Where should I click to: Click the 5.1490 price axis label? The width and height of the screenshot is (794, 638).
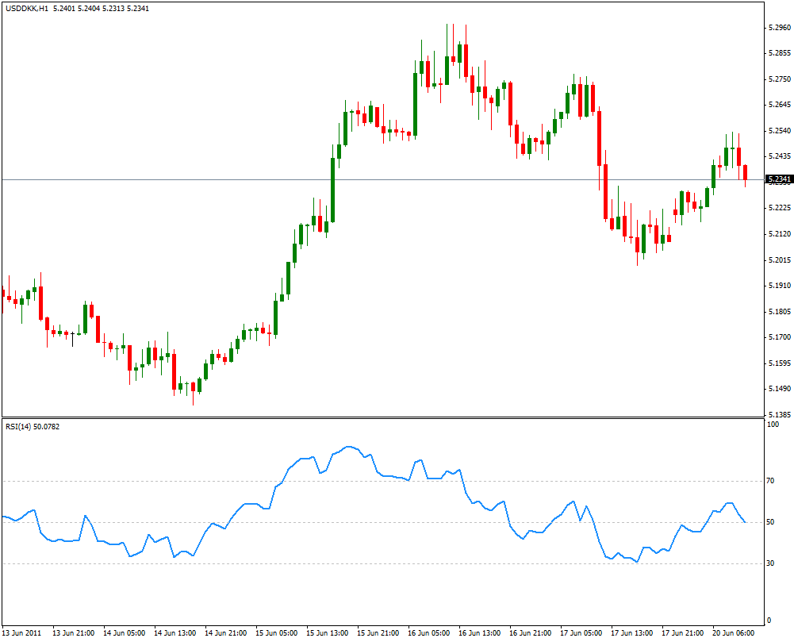[x=779, y=389]
